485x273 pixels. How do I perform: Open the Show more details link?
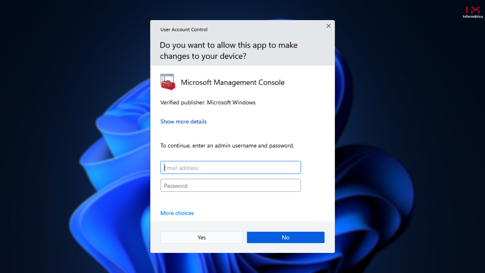tap(183, 122)
